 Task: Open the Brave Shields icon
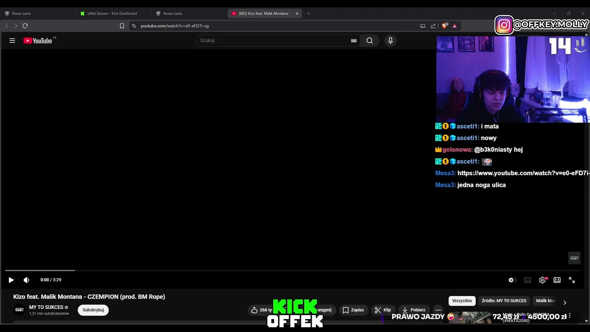[444, 26]
